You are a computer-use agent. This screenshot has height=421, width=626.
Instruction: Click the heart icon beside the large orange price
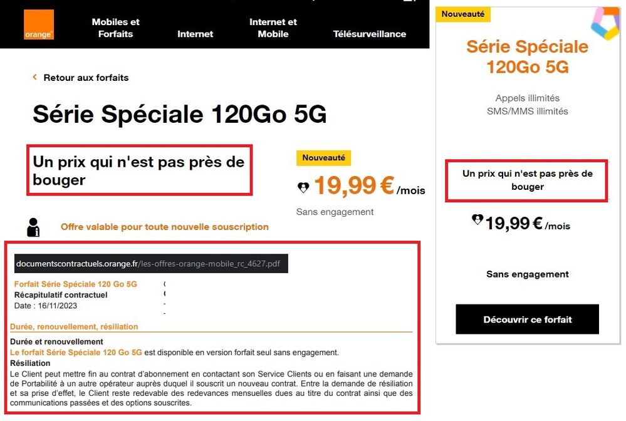pyautogui.click(x=303, y=187)
